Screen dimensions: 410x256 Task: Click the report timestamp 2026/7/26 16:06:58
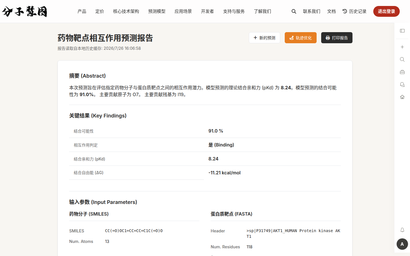pyautogui.click(x=122, y=48)
